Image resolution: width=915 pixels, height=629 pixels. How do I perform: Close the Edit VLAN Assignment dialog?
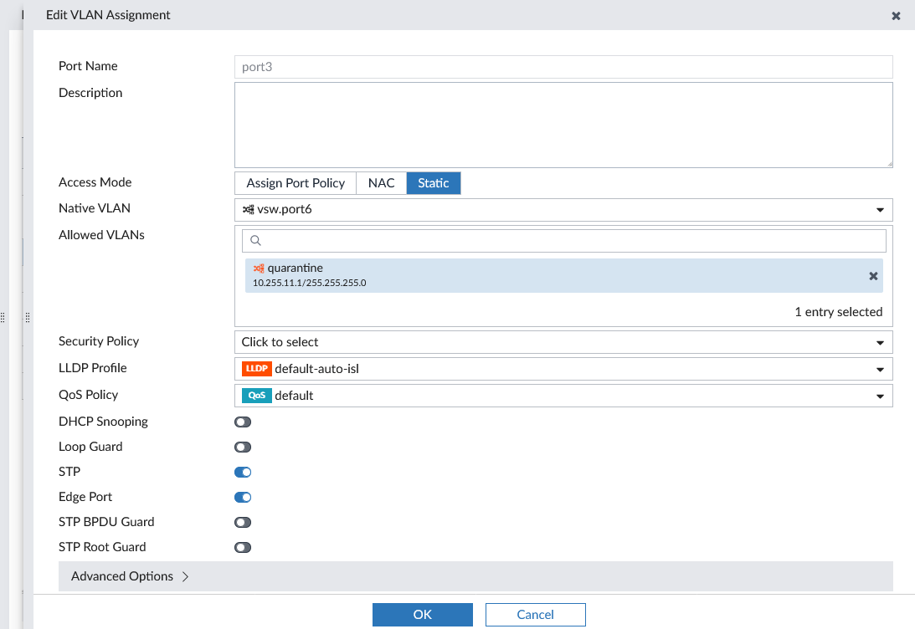click(896, 15)
